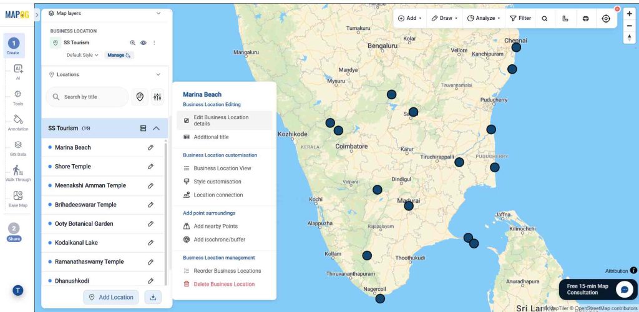Edit Ooty Botanical Garden via pencil icon

pyautogui.click(x=150, y=224)
